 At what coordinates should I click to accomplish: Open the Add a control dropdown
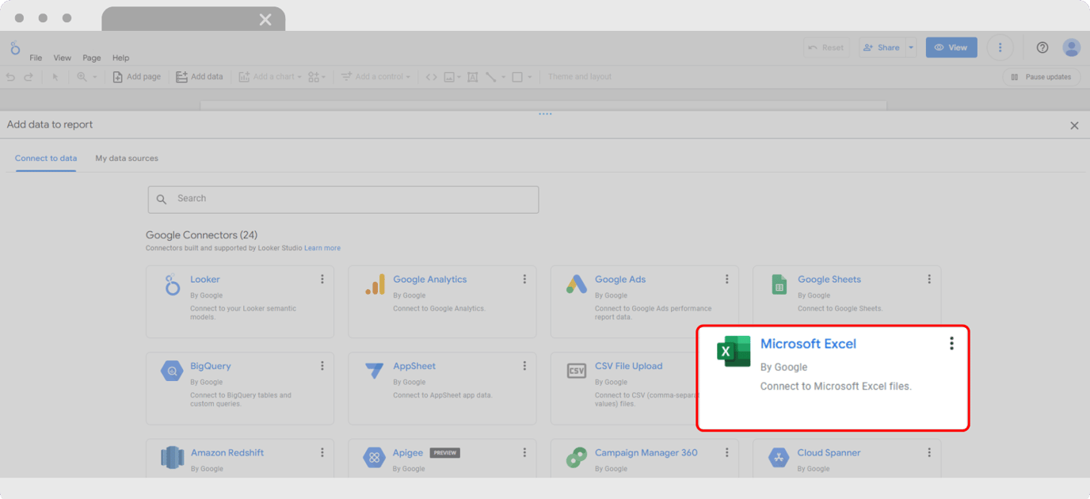point(376,77)
